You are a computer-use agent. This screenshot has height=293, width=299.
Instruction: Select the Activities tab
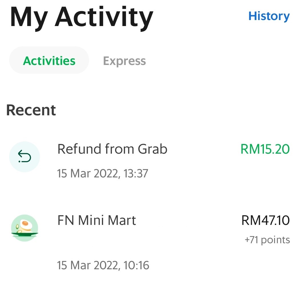[49, 60]
